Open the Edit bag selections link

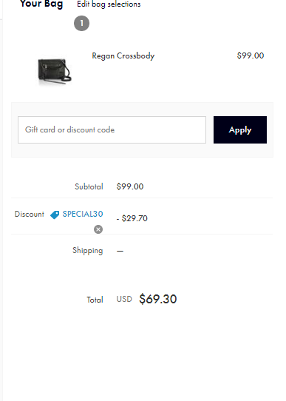[109, 4]
